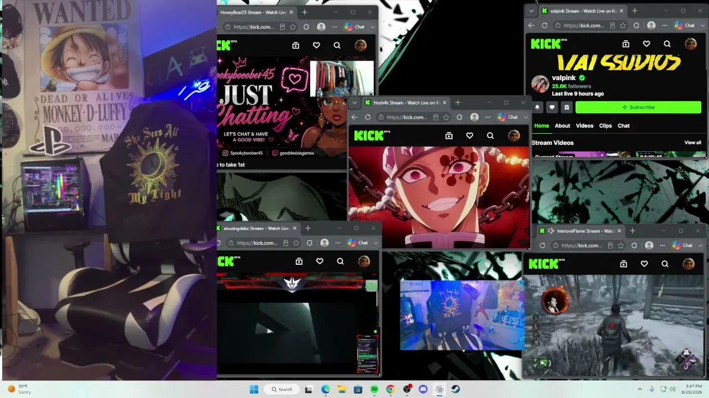Click the Kick logo in the ImmoralFlame window

pyautogui.click(x=547, y=264)
